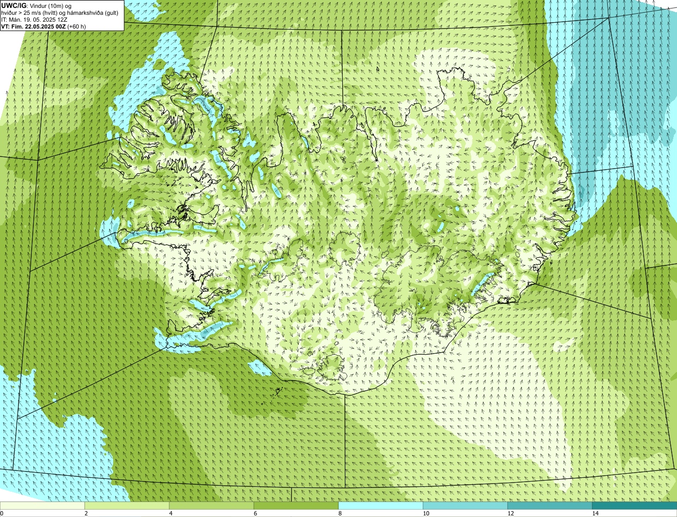This screenshot has width=677, height=517.
Task: Click the 'hviður > 25 m/s (hvítt)' description line
Action: click(59, 13)
